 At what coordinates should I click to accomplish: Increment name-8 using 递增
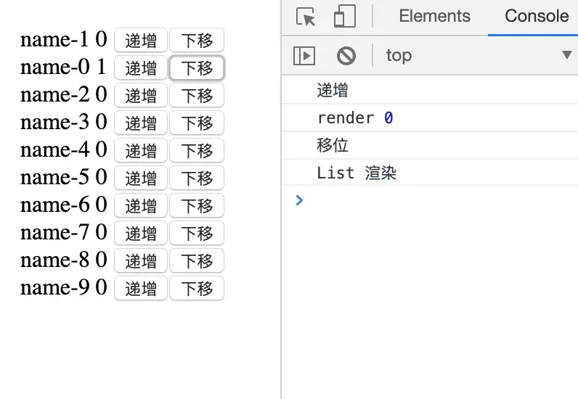[x=141, y=260]
